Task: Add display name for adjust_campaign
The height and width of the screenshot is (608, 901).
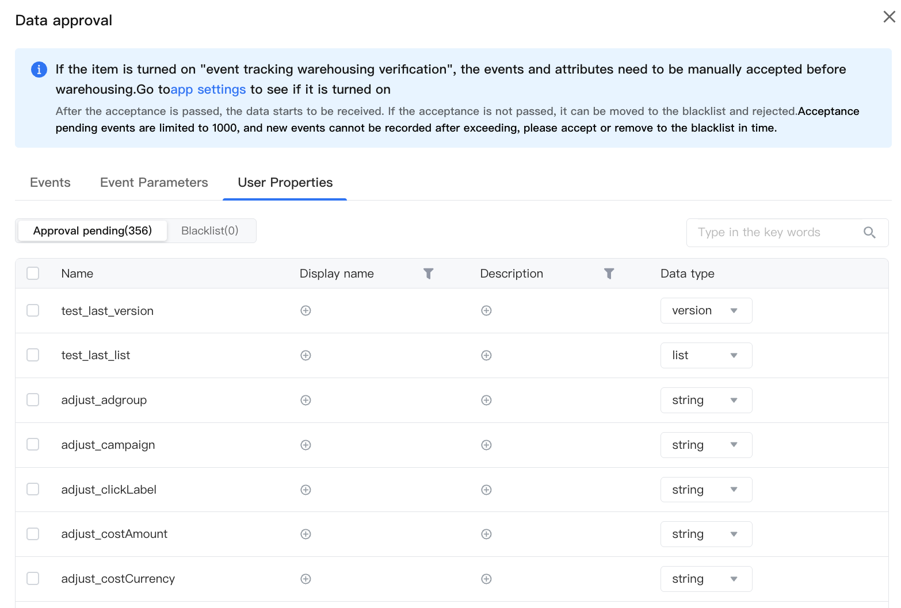Action: click(x=306, y=445)
